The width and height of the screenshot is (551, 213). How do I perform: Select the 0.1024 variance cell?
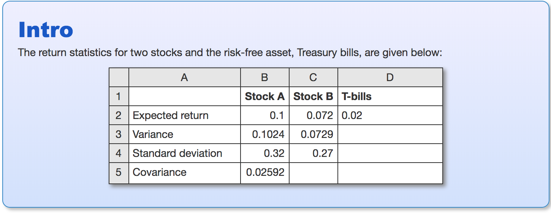pos(264,135)
